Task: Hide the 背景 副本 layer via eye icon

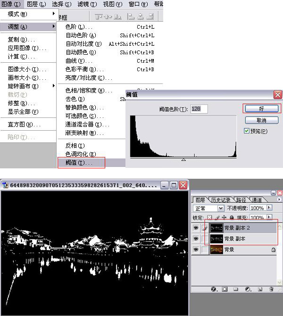Action: 196,239
